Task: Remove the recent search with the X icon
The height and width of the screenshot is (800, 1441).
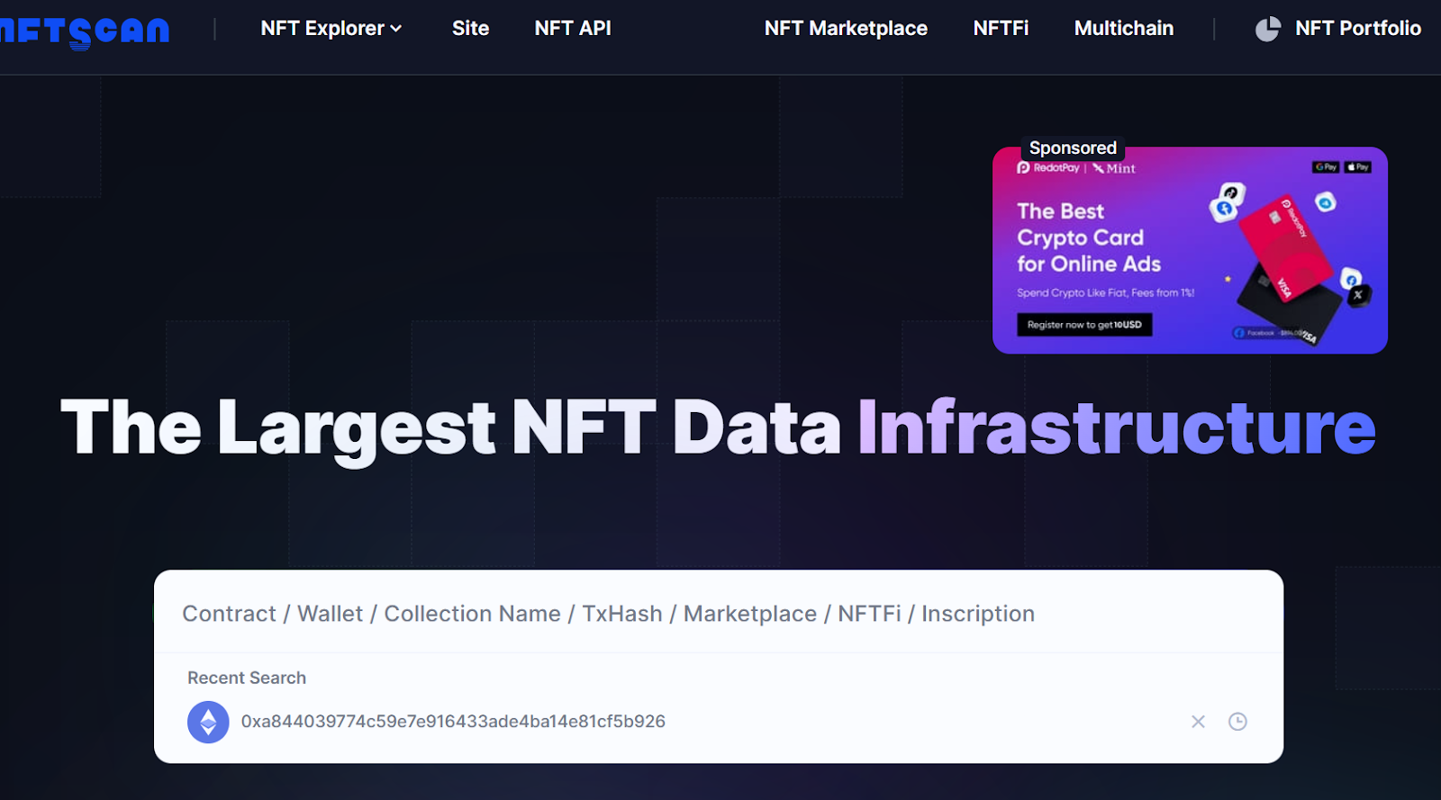Action: (x=1198, y=722)
